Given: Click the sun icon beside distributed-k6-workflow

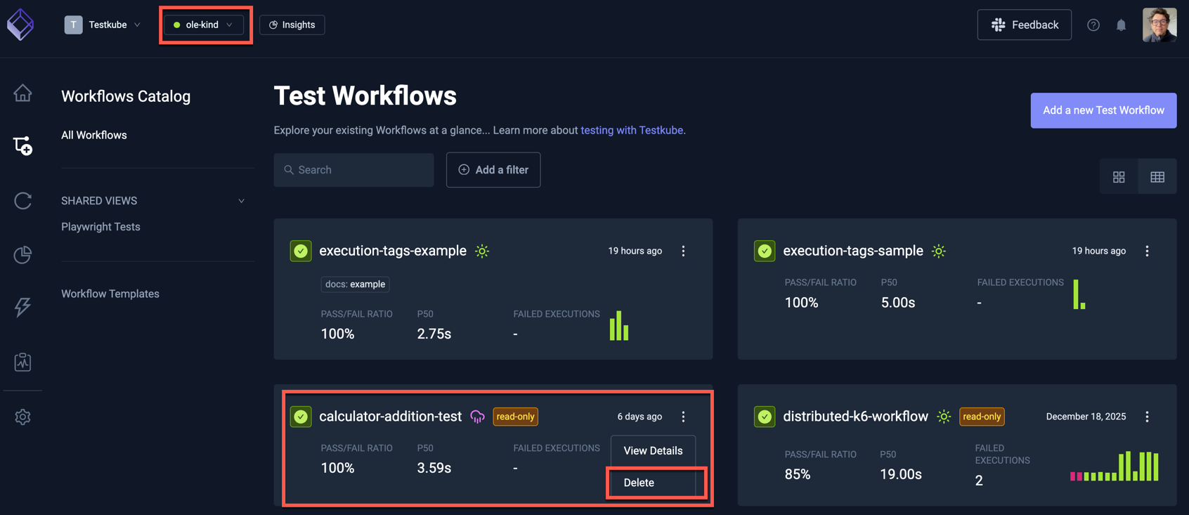Looking at the screenshot, I should (x=944, y=417).
